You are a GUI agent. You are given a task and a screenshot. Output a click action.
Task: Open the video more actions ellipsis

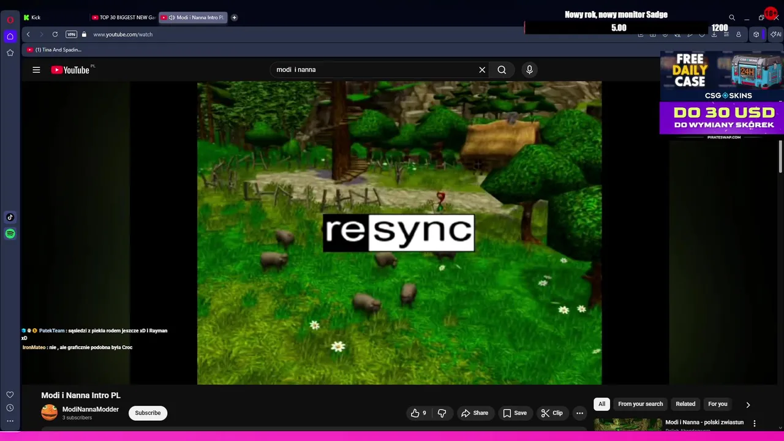click(579, 413)
